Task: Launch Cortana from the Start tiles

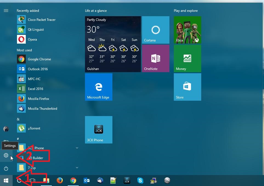Action: tap(155, 30)
